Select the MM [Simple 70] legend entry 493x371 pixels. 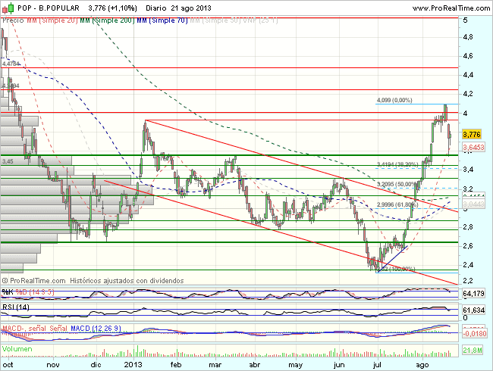pyautogui.click(x=162, y=20)
